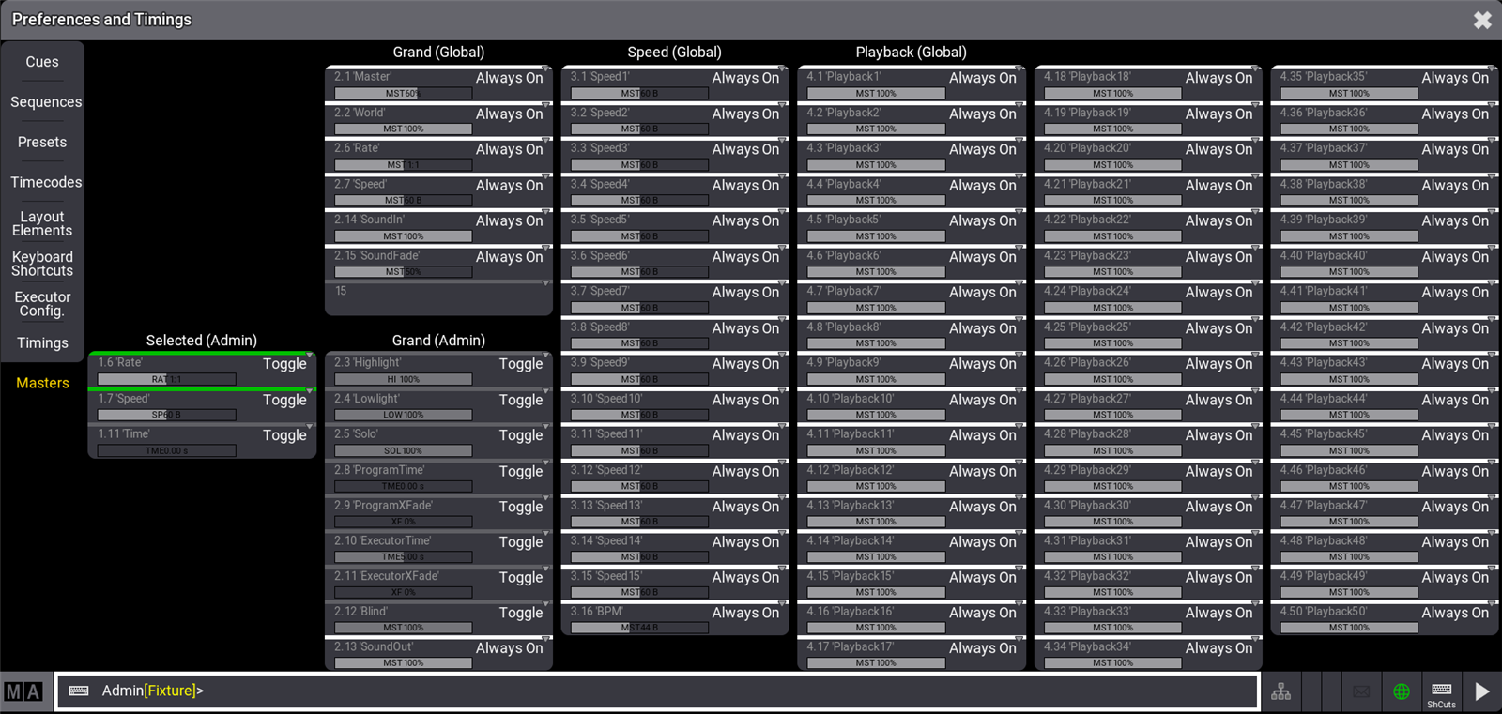Click the Admin[Fixture] command line input
Image resolution: width=1502 pixels, height=714 pixels.
tap(657, 691)
